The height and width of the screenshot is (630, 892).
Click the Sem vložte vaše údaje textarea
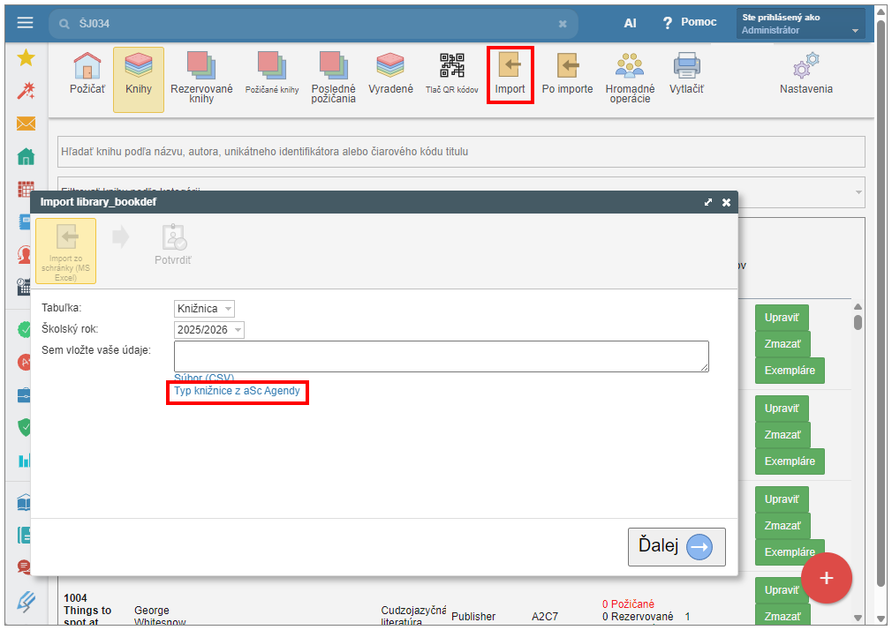441,356
